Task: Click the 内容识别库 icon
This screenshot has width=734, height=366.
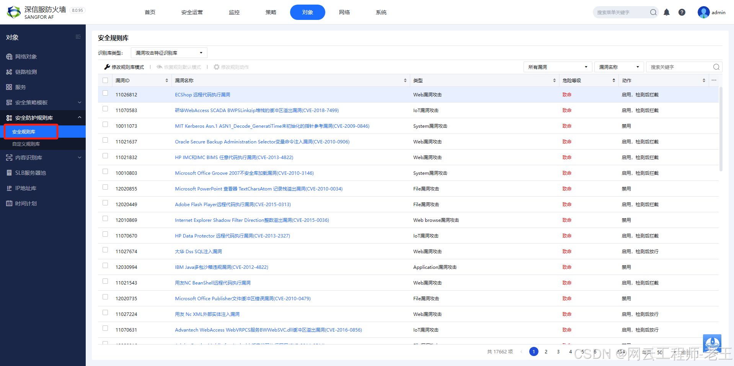Action: [x=9, y=158]
